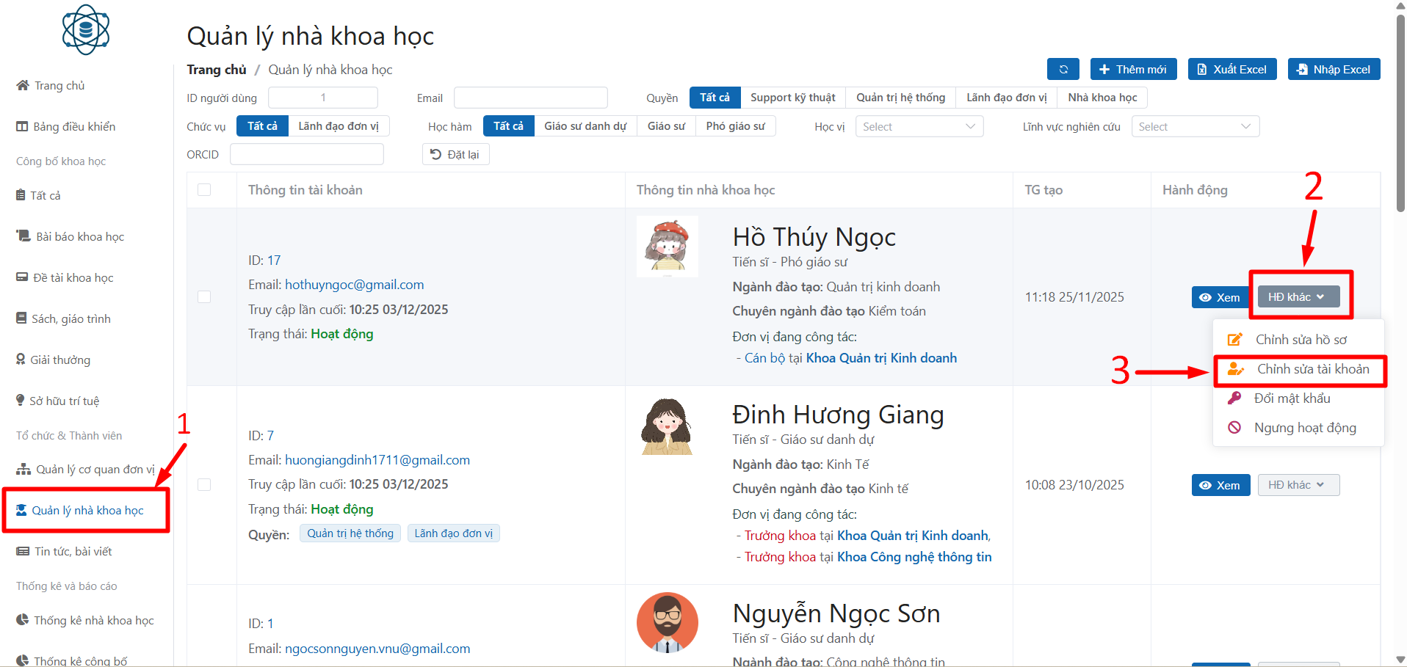Check the row checkbox for Đinh Hương Giang
Screen dimensions: 1407x667
coord(204,485)
